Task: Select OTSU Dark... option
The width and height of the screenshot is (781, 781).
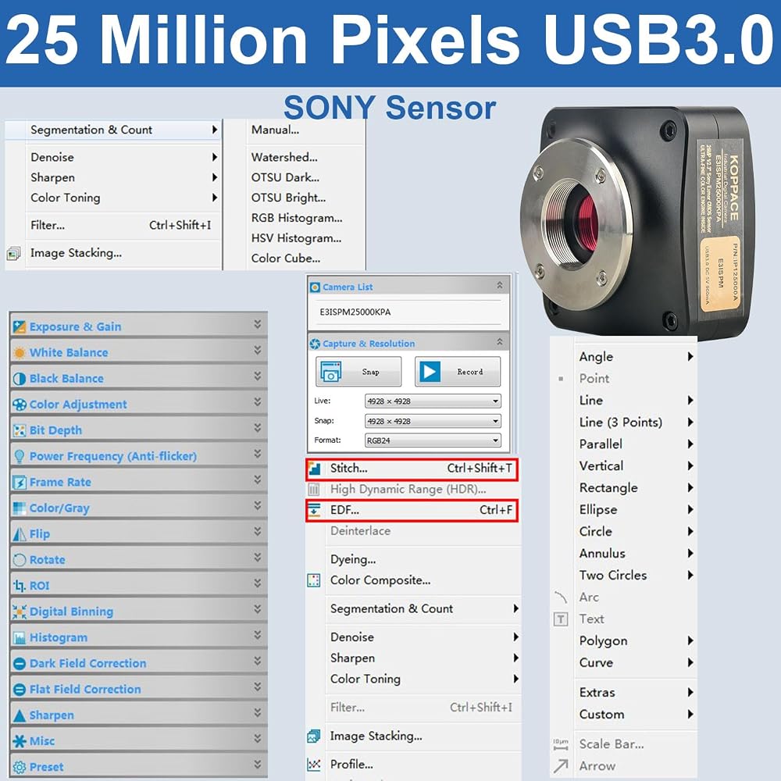Action: (285, 178)
